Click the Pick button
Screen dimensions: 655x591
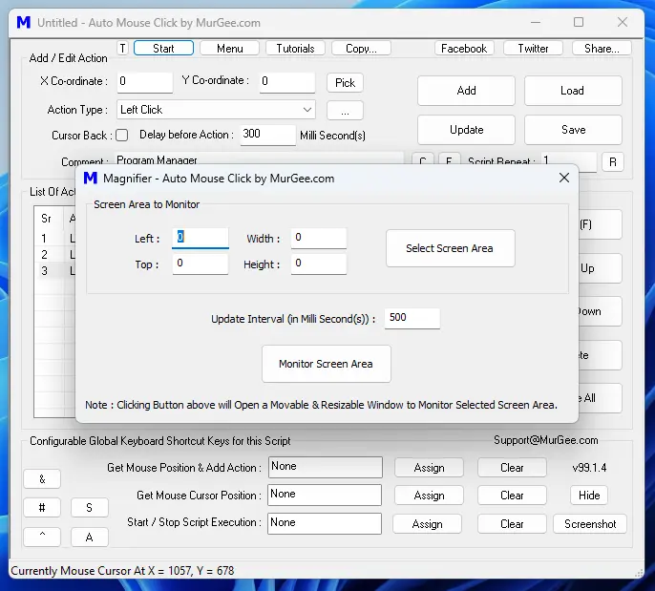click(x=345, y=83)
